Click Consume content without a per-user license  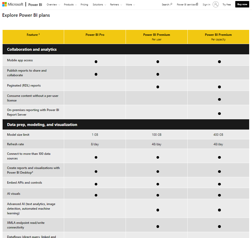point(33,98)
